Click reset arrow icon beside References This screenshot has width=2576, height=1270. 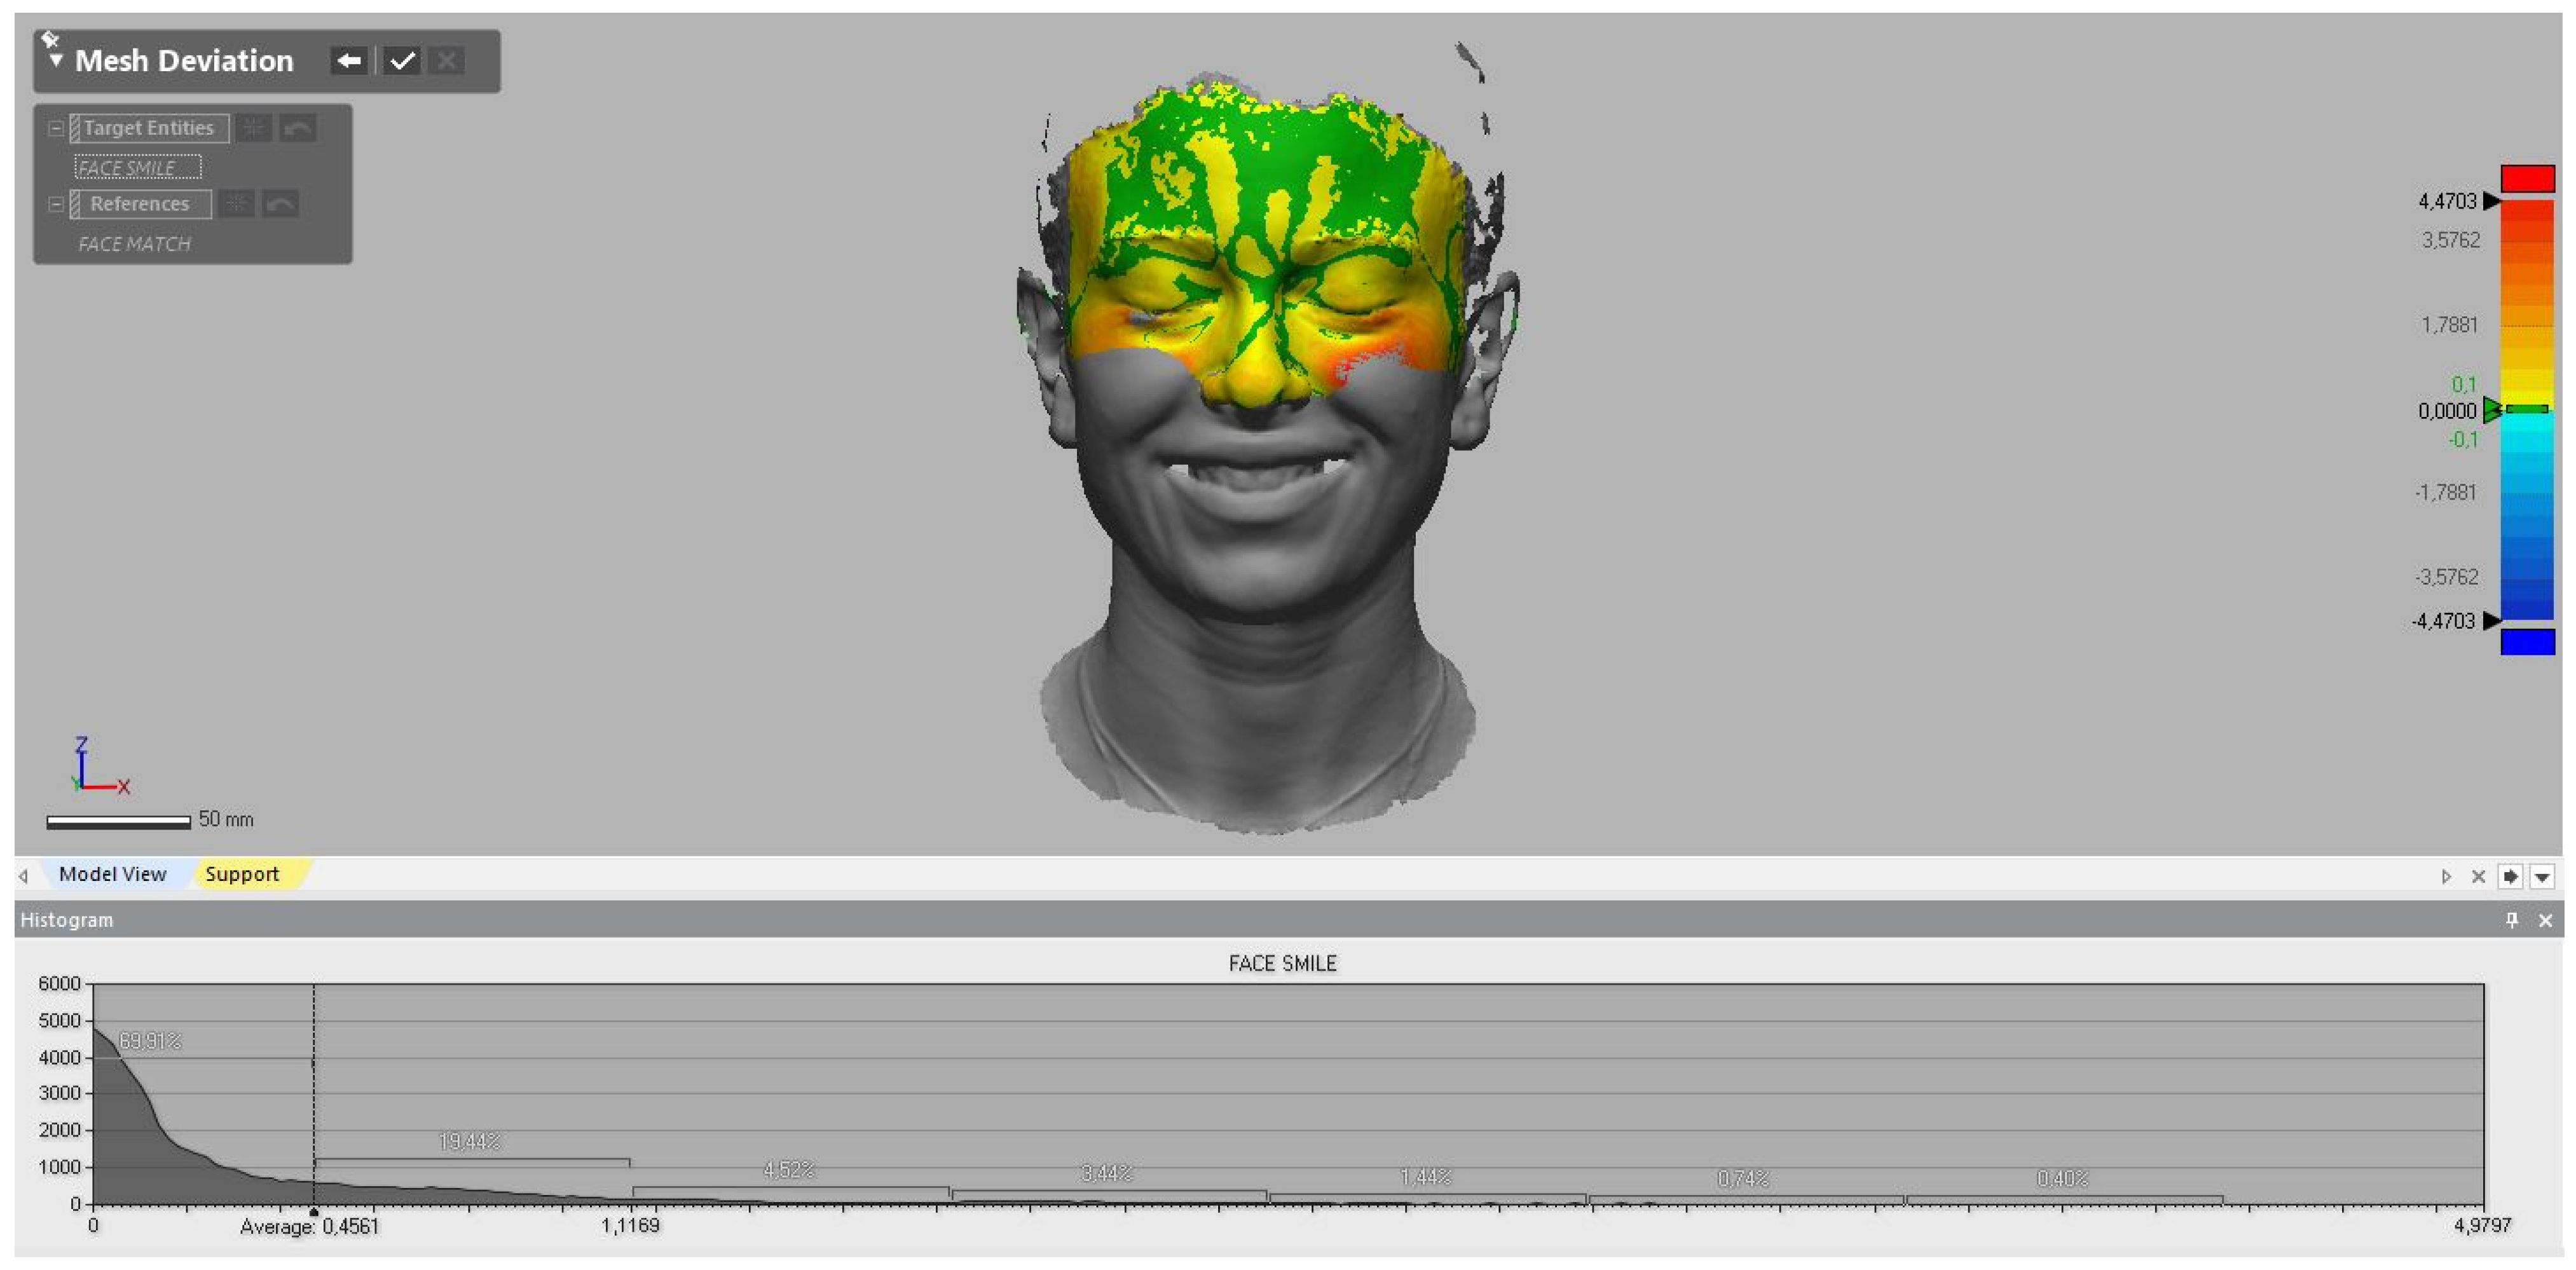coord(281,204)
